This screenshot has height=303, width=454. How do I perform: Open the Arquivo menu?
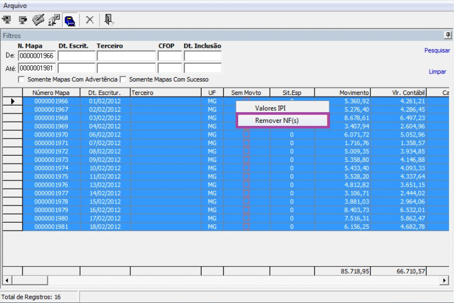tap(15, 5)
